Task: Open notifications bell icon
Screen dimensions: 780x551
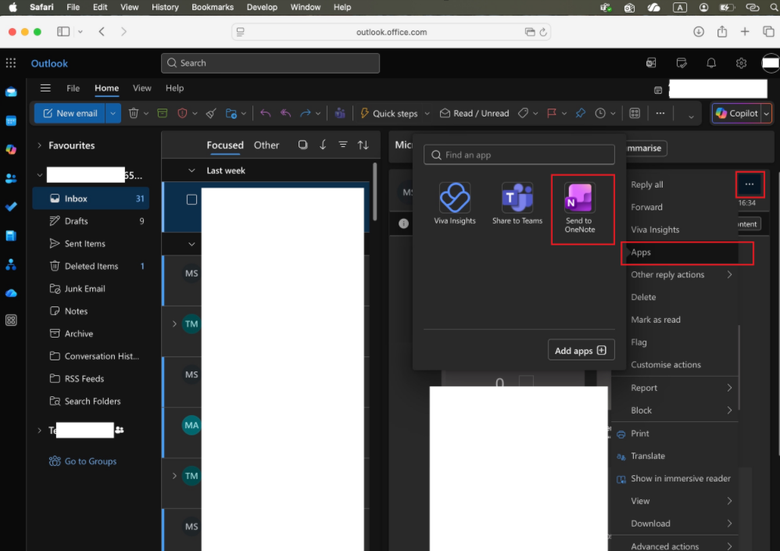Action: click(711, 63)
